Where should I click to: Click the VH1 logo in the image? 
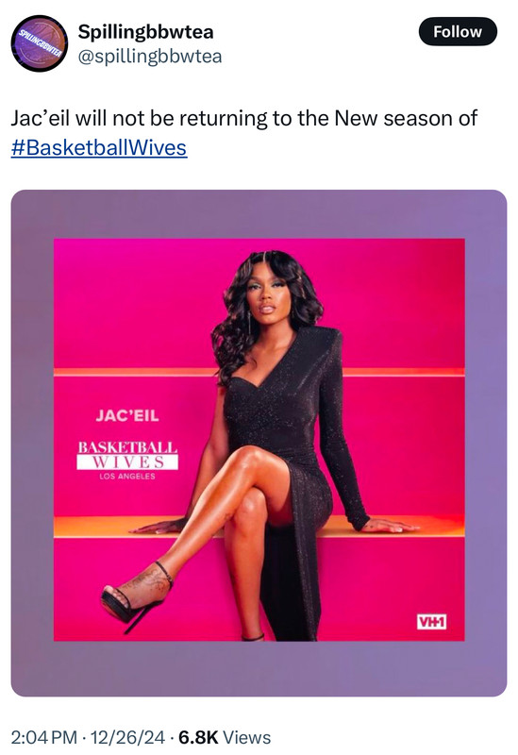[x=431, y=622]
